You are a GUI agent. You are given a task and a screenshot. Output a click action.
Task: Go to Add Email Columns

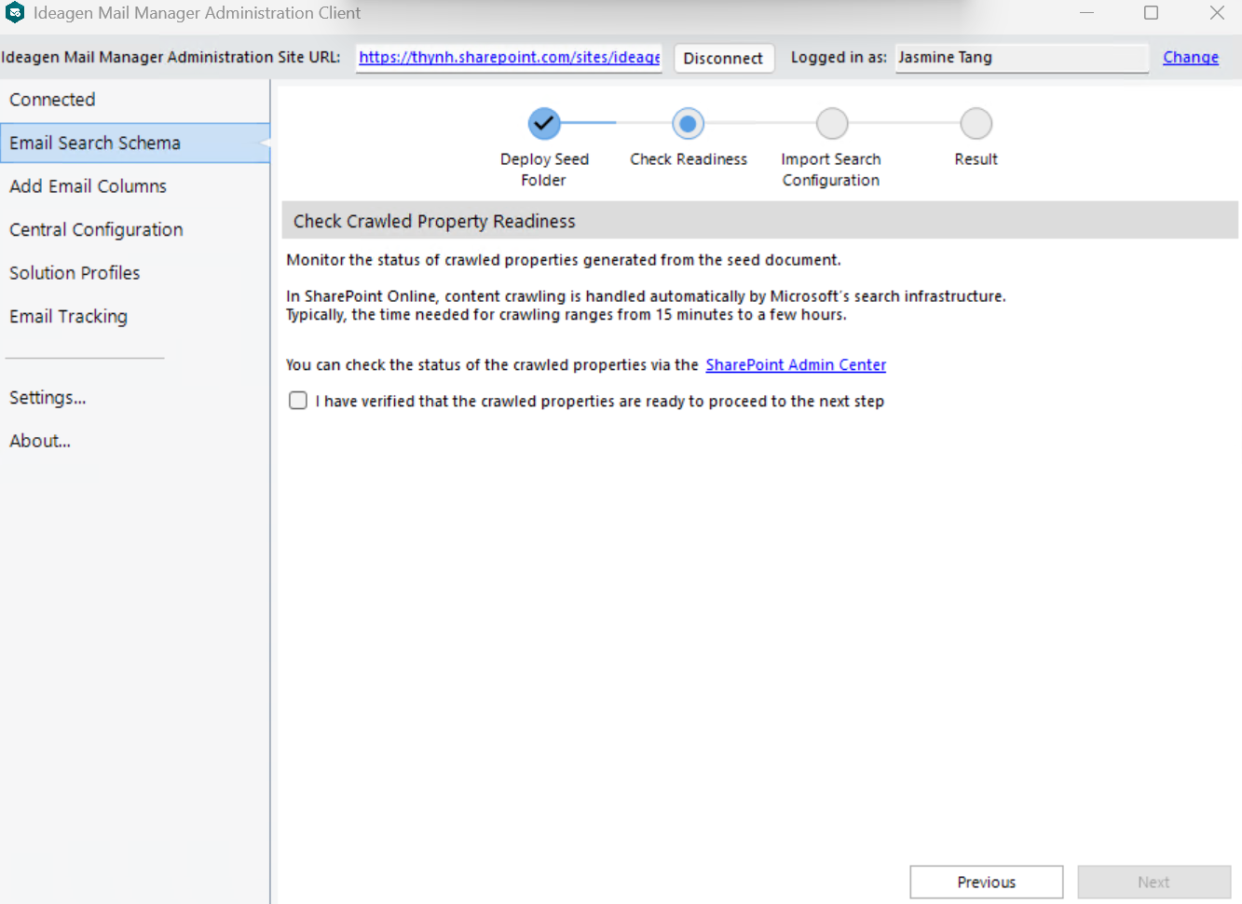(135, 186)
